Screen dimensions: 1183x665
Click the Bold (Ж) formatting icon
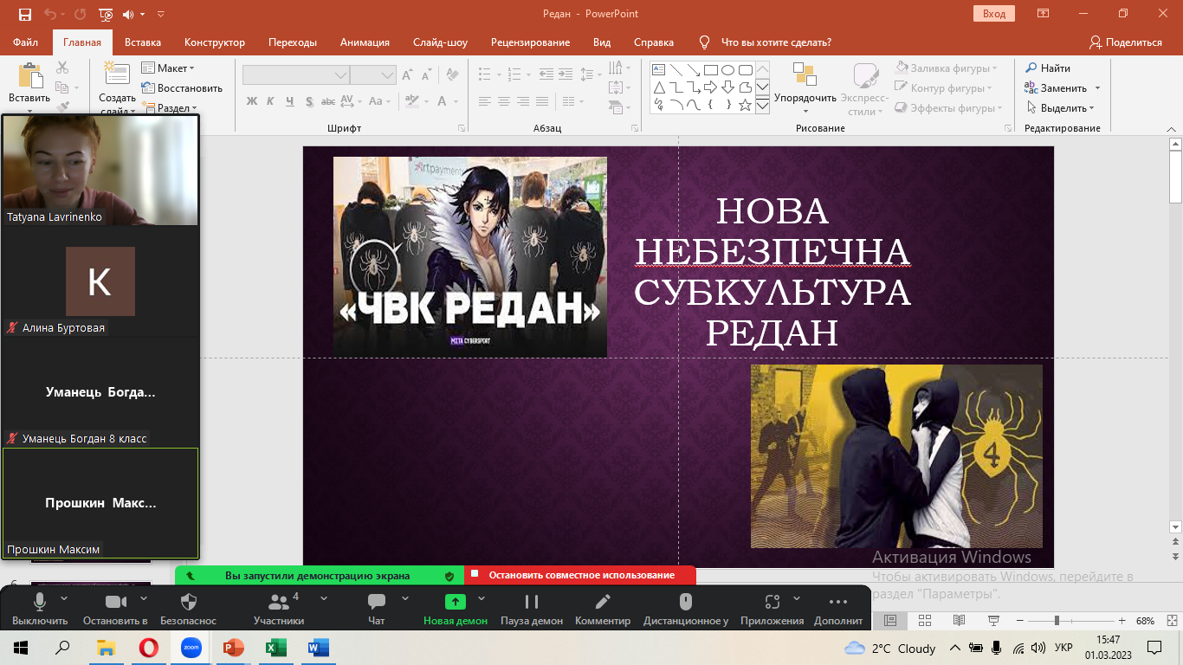point(252,101)
